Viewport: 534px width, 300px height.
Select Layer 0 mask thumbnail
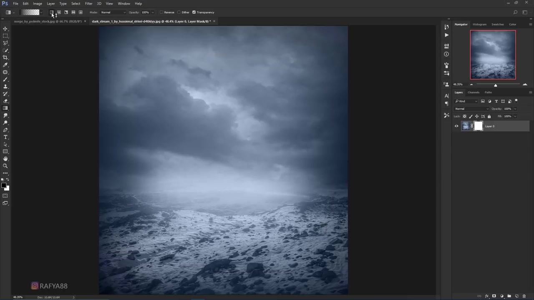pos(479,126)
